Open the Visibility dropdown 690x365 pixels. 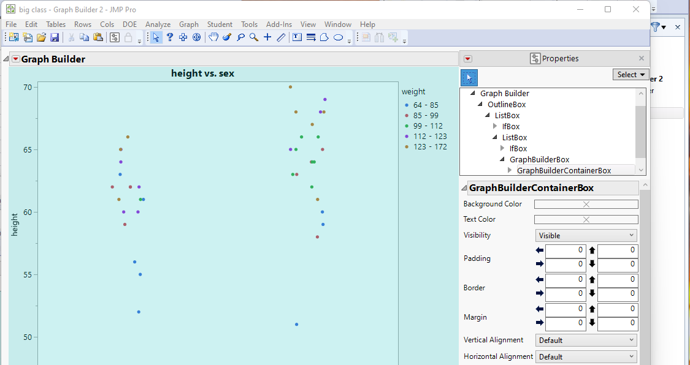click(586, 235)
